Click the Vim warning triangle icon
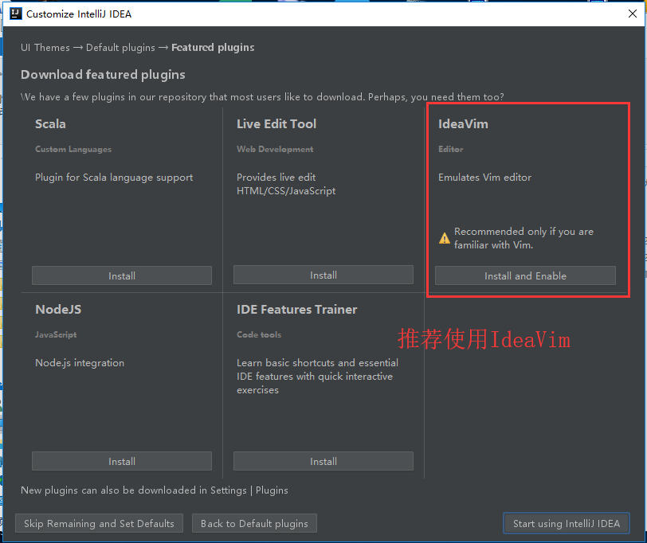This screenshot has height=543, width=647. coord(445,238)
